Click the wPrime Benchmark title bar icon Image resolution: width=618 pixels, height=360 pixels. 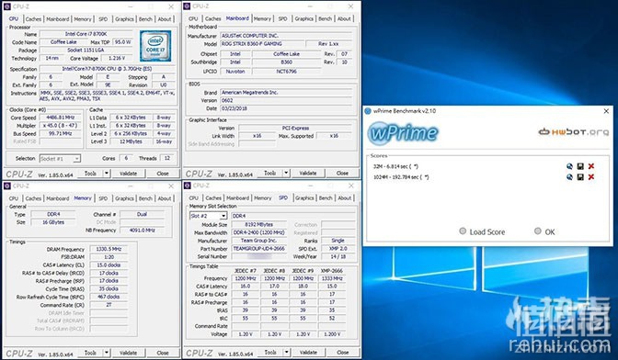(368, 111)
